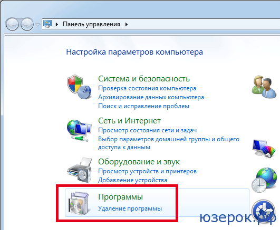
Task: Expand arrow before Панель управления breadcrumb
Action: coord(57,24)
